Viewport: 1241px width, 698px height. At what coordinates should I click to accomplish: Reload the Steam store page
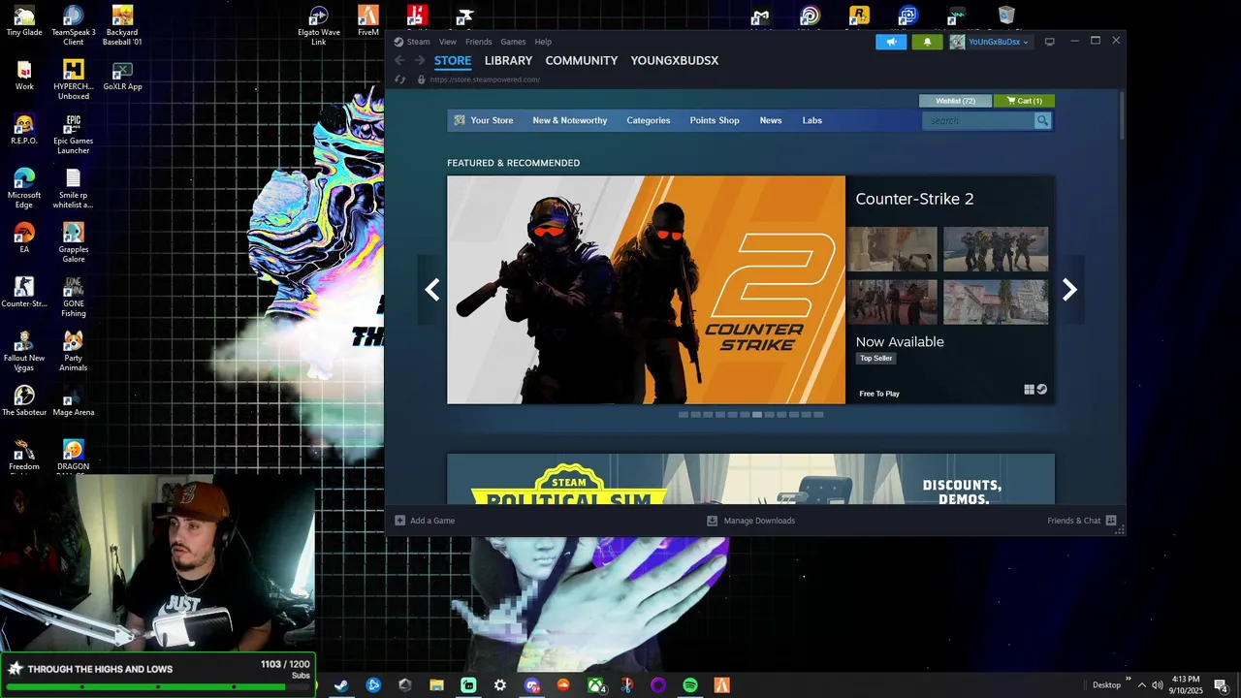point(399,79)
